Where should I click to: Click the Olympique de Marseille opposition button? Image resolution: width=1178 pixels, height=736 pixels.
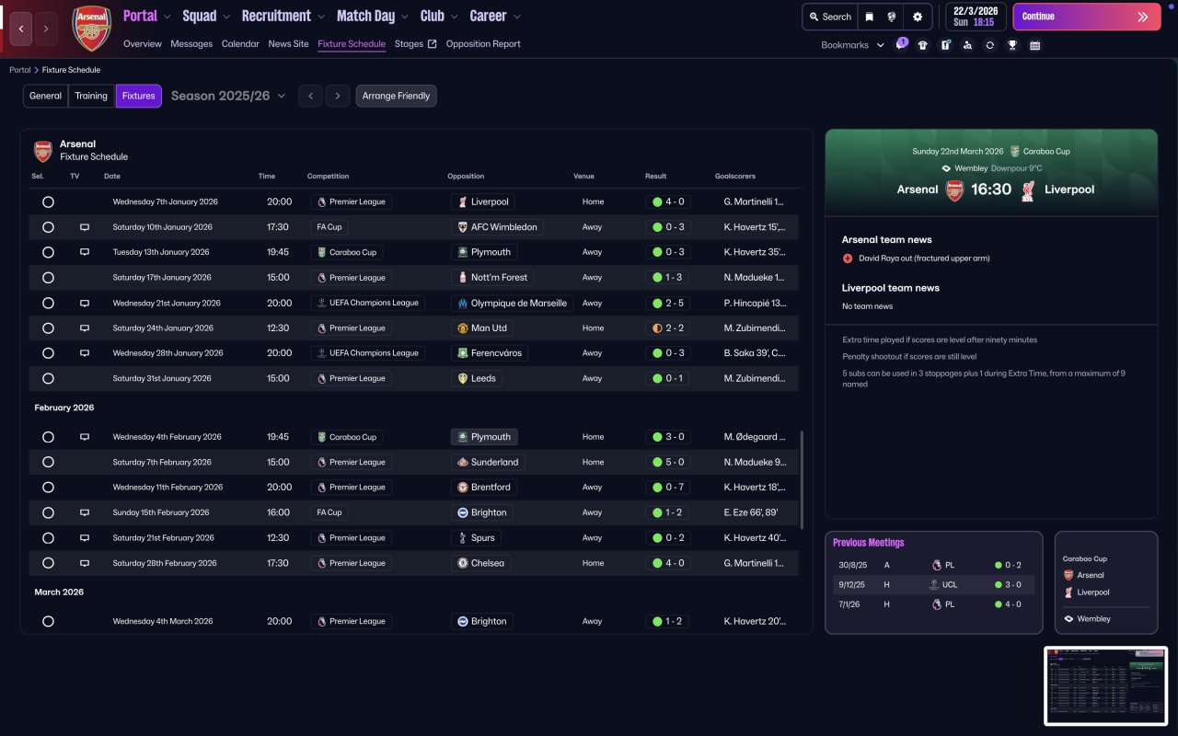coord(512,303)
